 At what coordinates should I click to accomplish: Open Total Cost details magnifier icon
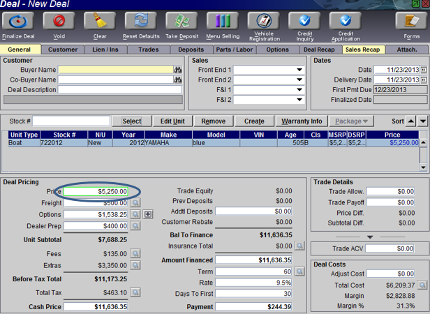tap(422, 285)
